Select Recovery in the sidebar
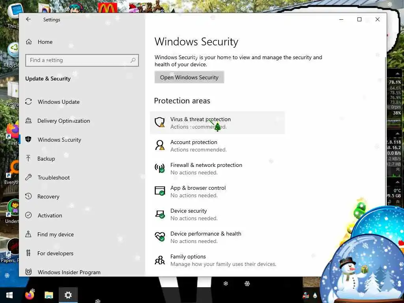The image size is (404, 303). point(48,196)
